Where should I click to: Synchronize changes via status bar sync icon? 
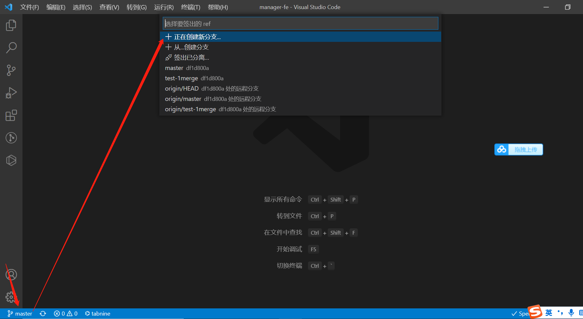point(43,313)
